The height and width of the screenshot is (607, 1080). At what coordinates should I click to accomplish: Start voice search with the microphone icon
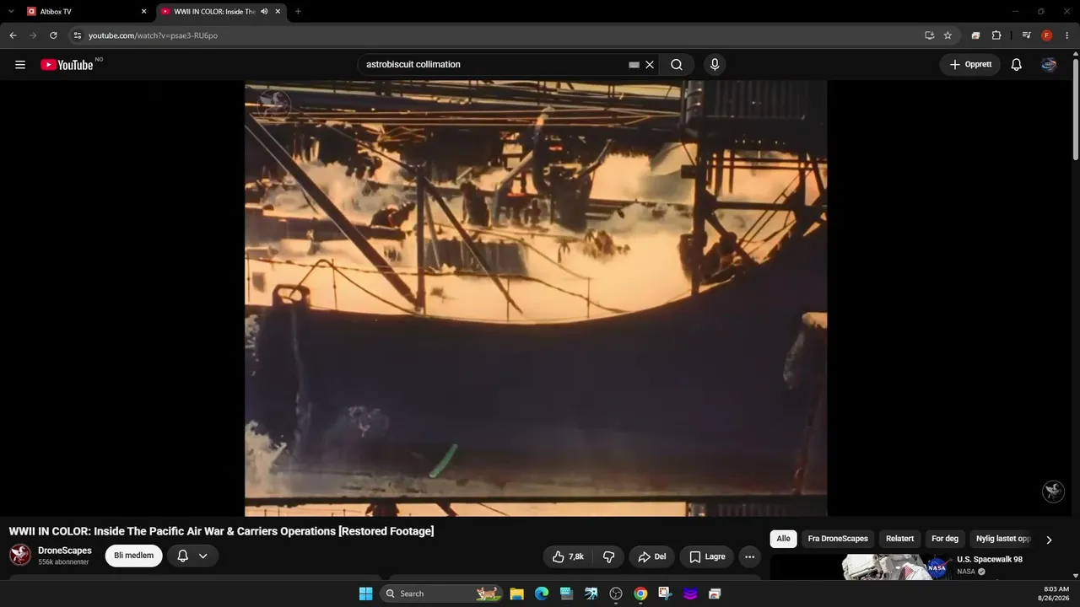click(715, 65)
